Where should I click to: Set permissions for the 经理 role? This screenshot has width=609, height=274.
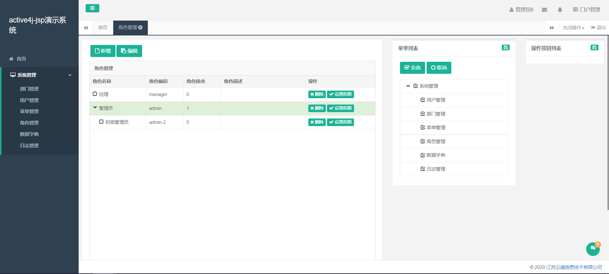(x=340, y=94)
